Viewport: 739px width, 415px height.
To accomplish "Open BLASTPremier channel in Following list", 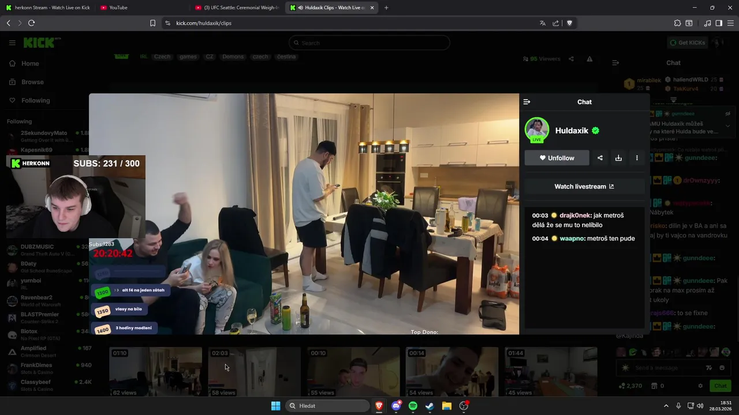I will pyautogui.click(x=48, y=318).
